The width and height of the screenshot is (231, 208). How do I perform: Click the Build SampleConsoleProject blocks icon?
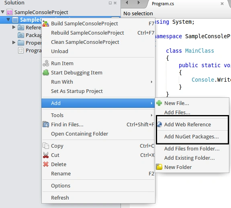46,24
